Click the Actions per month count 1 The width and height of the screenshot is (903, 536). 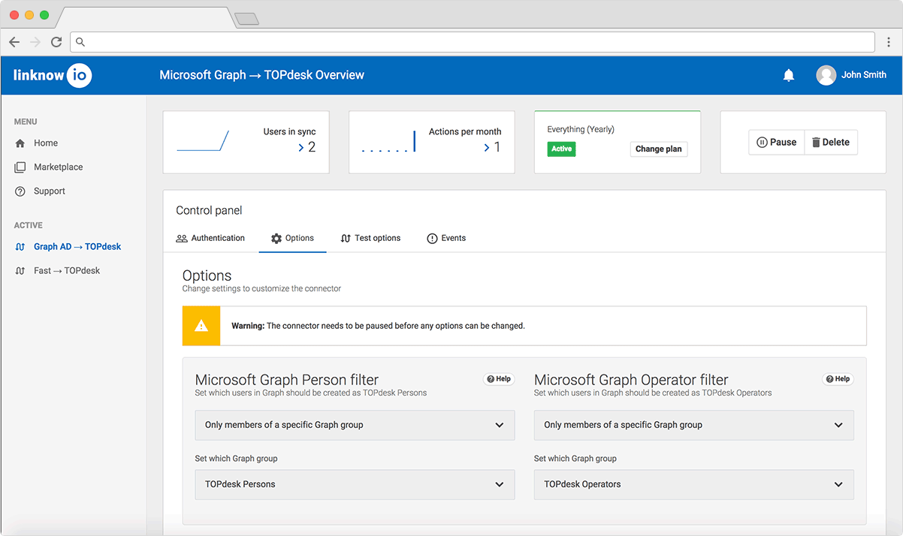point(497,147)
